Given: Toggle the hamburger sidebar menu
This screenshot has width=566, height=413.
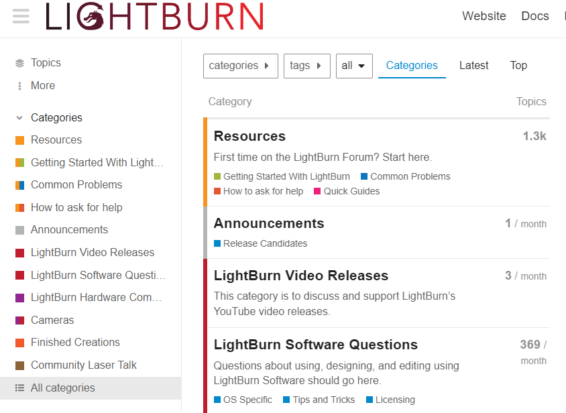Looking at the screenshot, I should tap(21, 16).
